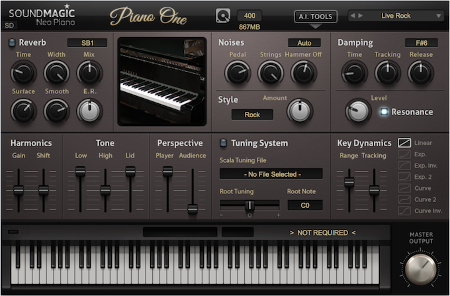Click the Harmonics Gain slider

click(19, 190)
